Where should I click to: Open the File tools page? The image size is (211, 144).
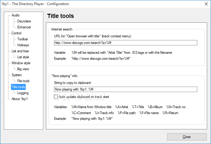pos(23,81)
